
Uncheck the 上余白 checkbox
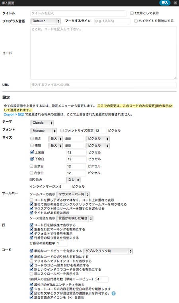[32, 152]
